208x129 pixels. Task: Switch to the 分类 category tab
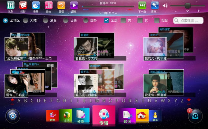coord(81,116)
